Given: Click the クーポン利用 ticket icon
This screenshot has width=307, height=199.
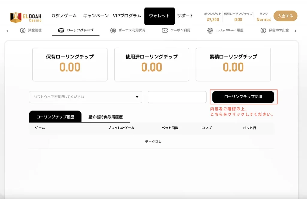Looking at the screenshot, I should tap(165, 31).
